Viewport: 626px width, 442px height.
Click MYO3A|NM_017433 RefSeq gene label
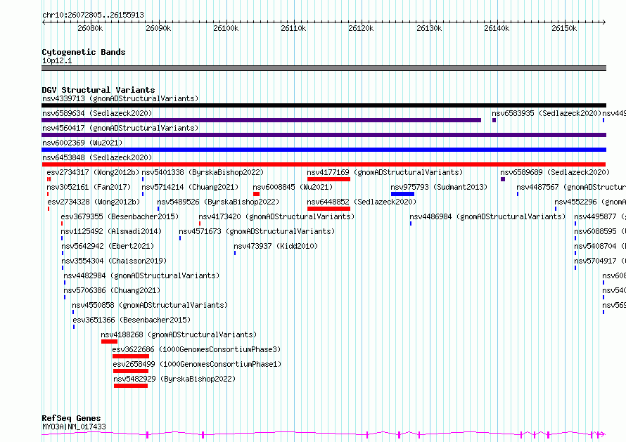(x=75, y=427)
